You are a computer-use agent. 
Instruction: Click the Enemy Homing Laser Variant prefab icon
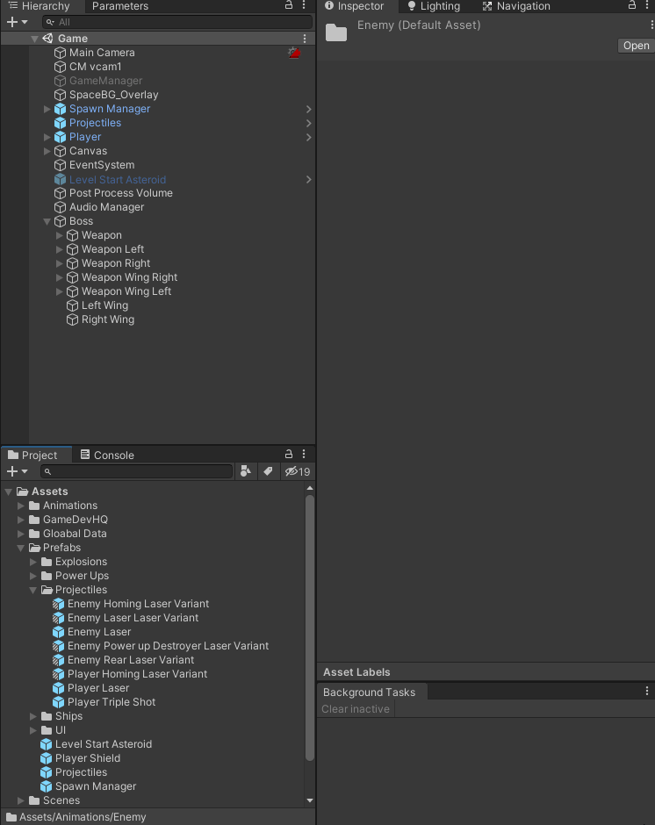point(59,604)
